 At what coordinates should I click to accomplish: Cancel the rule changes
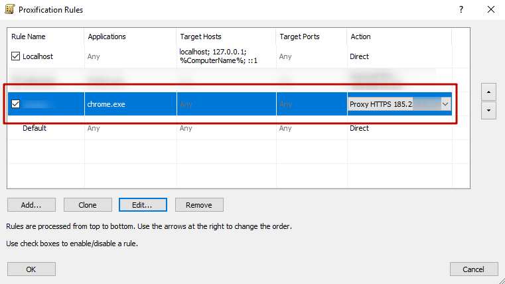coord(473,269)
